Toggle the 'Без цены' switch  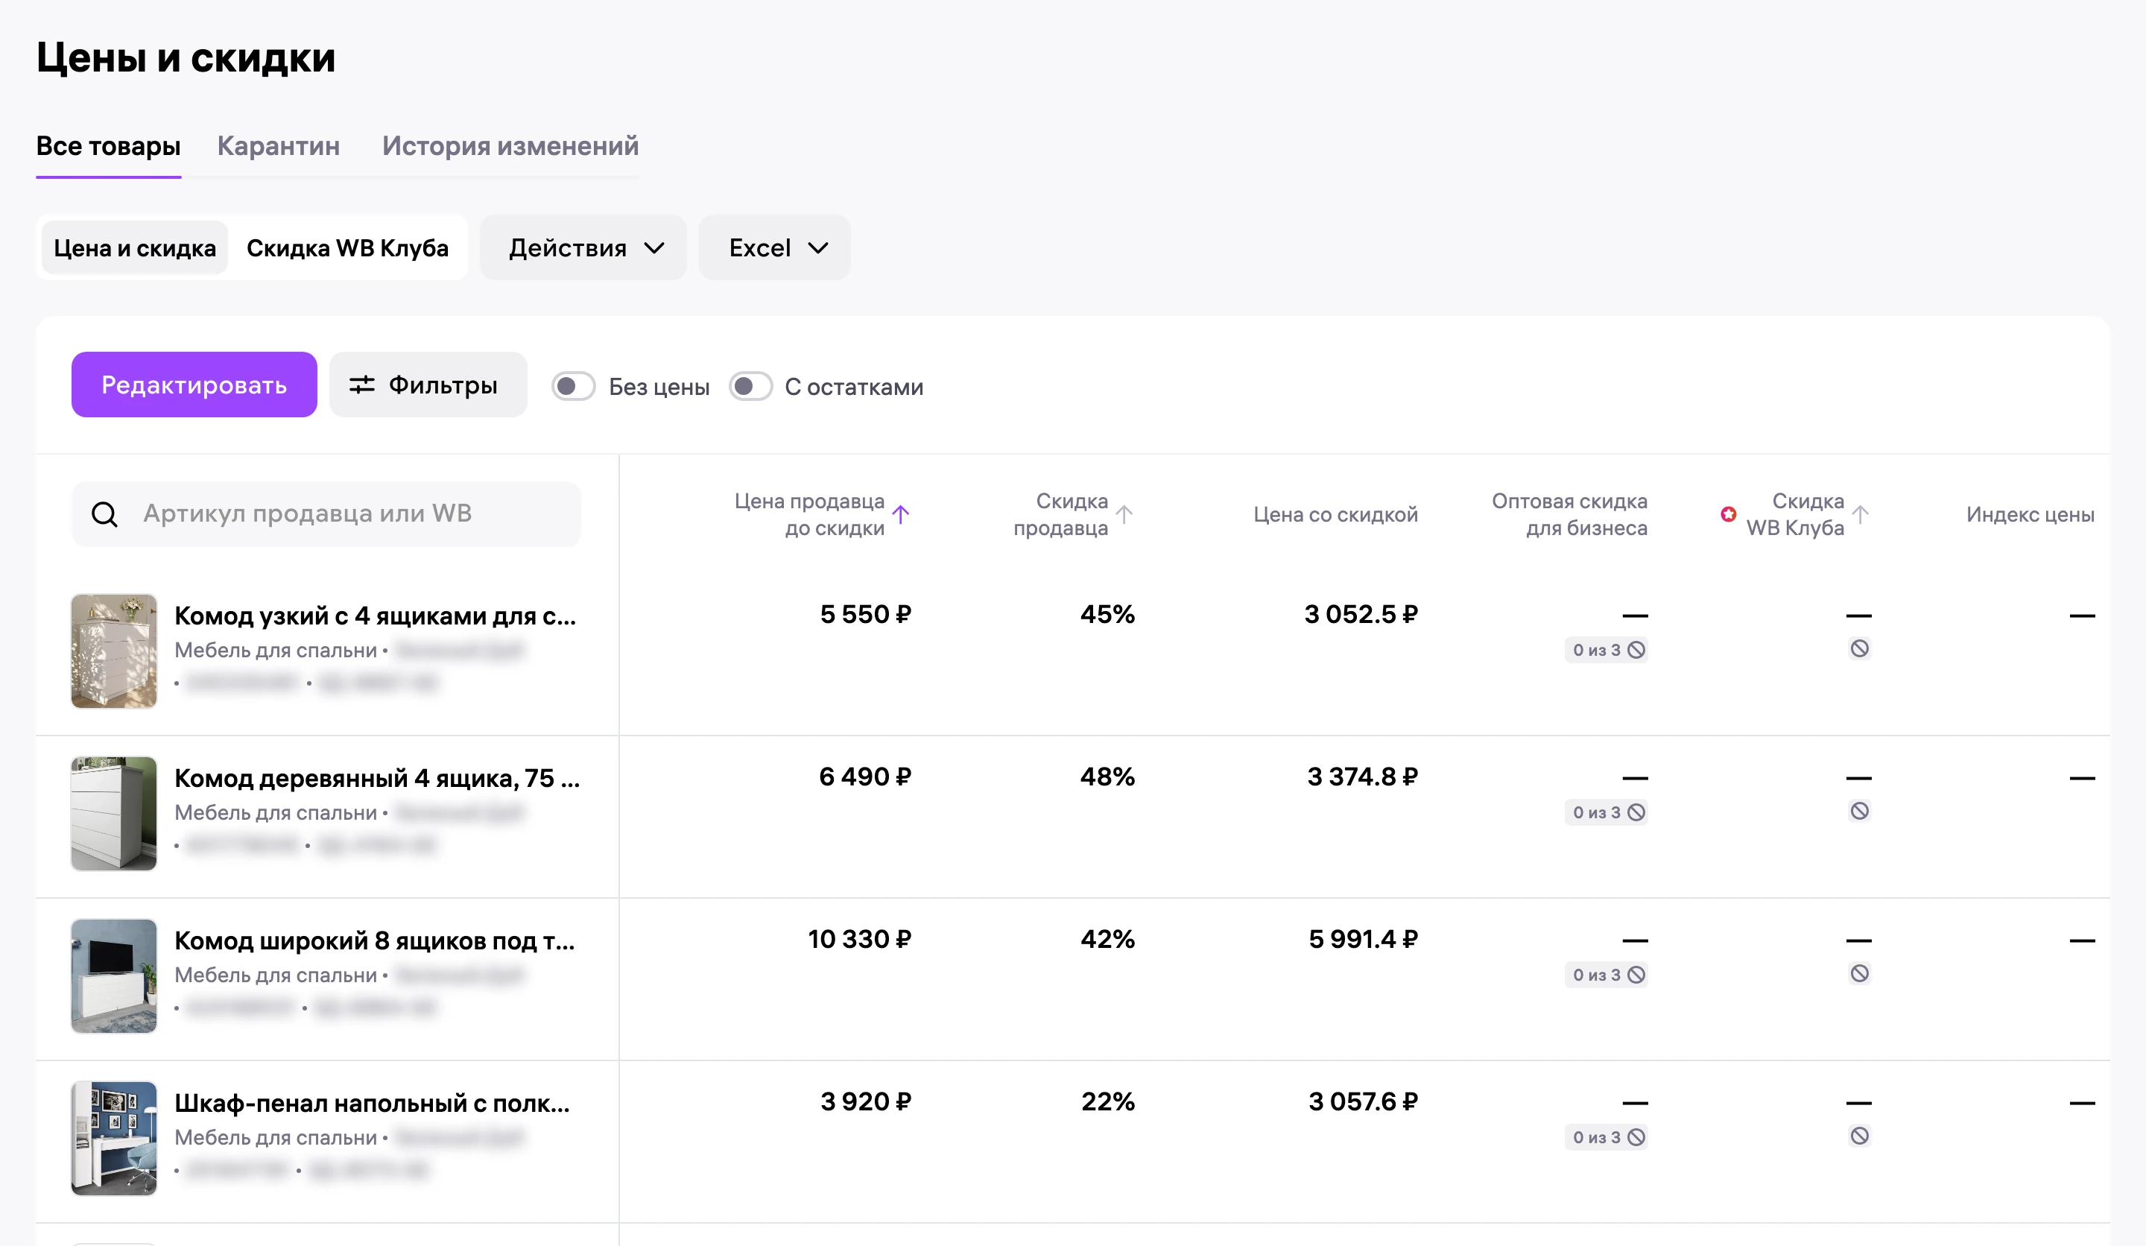pyautogui.click(x=573, y=387)
